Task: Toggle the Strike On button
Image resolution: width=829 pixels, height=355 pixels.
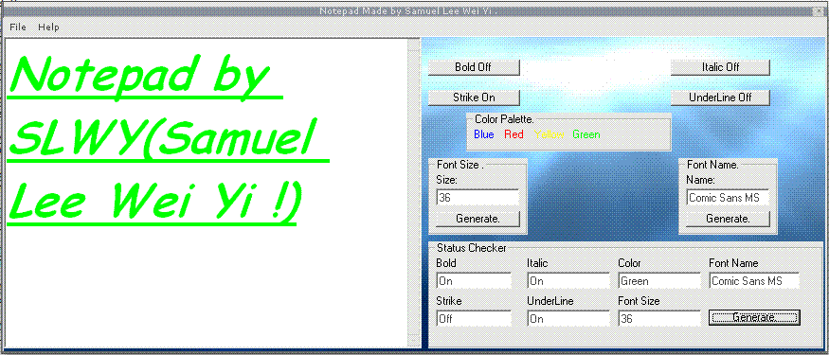Action: tap(474, 98)
